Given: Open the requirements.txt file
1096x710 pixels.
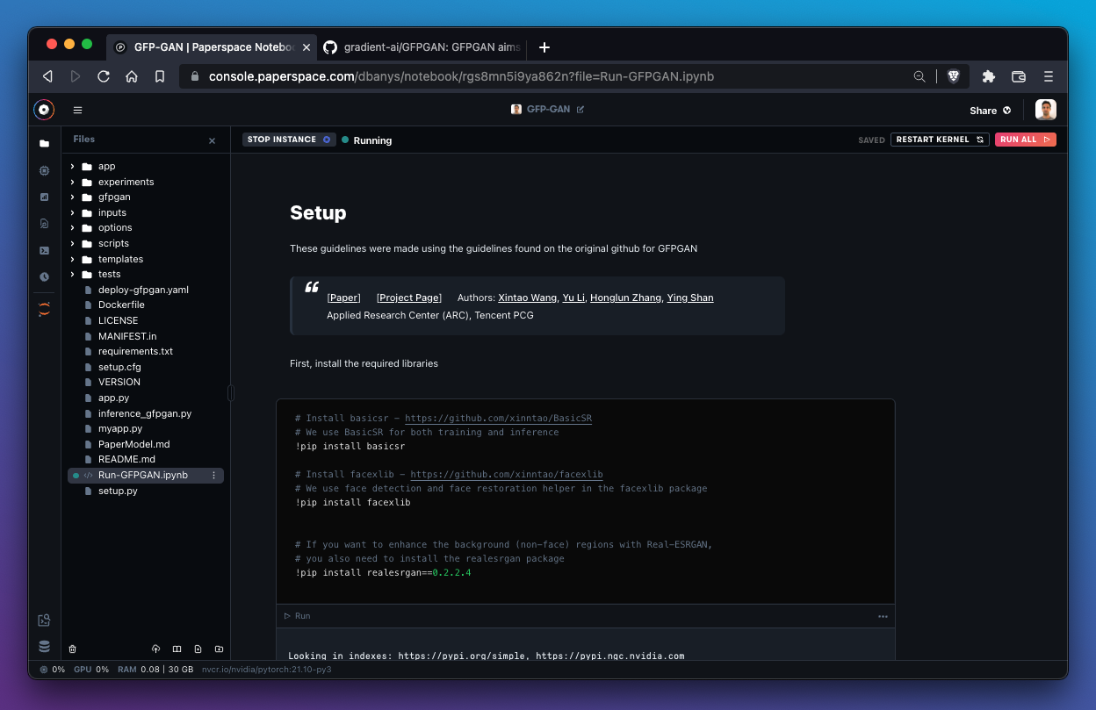Looking at the screenshot, I should pyautogui.click(x=135, y=351).
